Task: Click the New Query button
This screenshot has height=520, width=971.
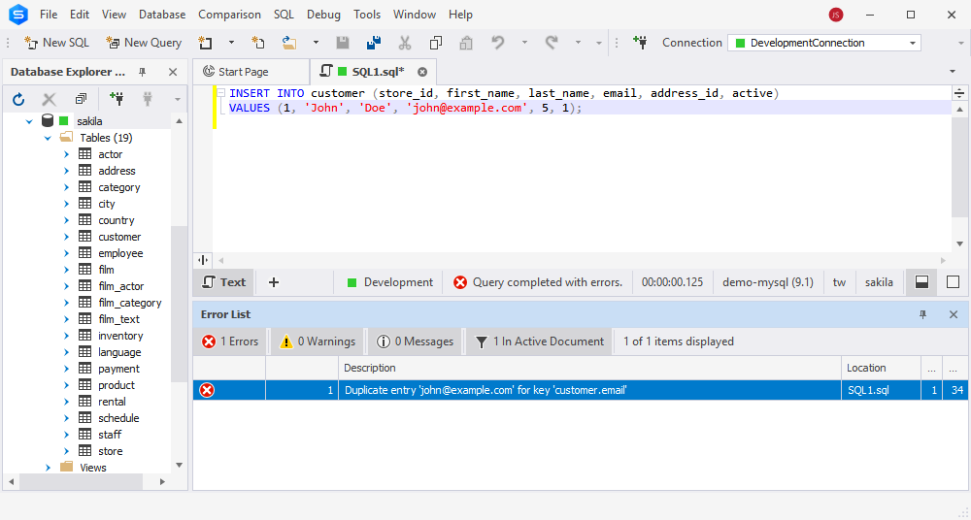Action: point(145,43)
